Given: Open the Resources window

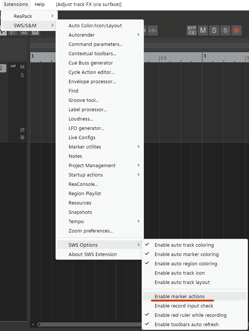Looking at the screenshot, I should [100, 203].
